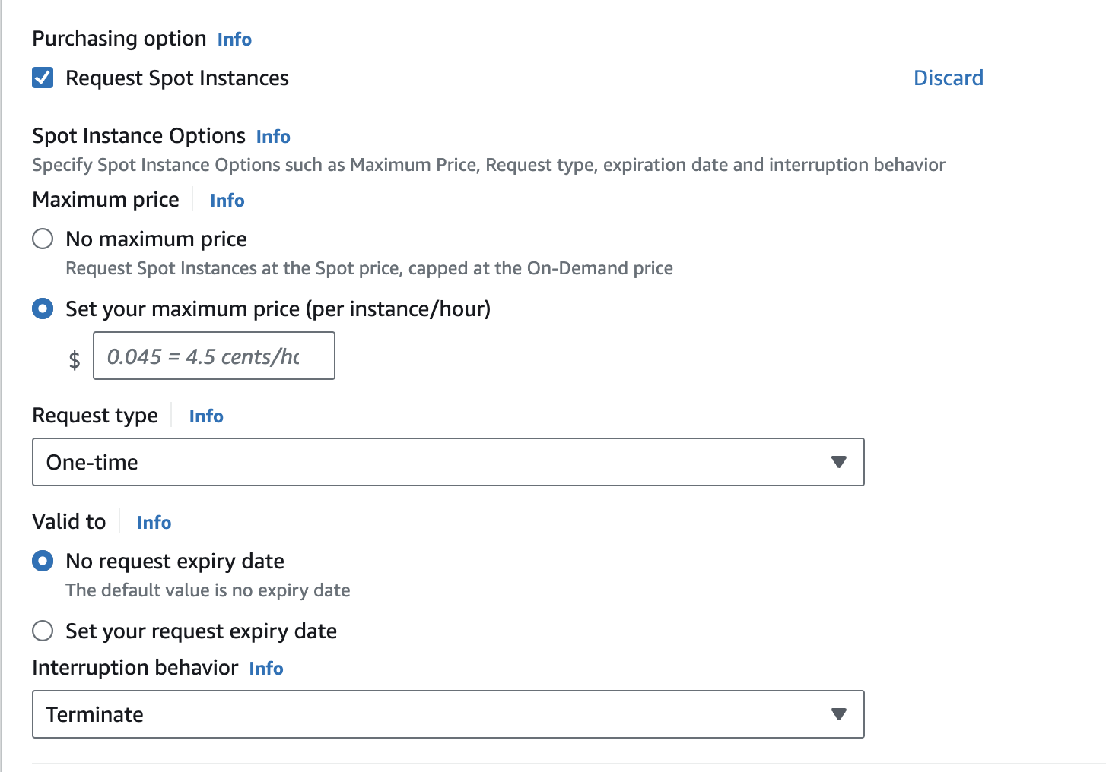Click the Set your request expiry date label
The height and width of the screenshot is (772, 1106).
pyautogui.click(x=201, y=631)
